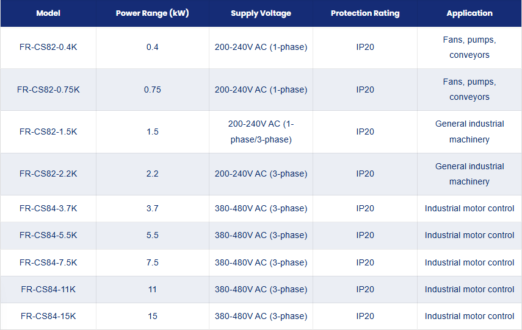Click the Protection Rating header

point(365,13)
